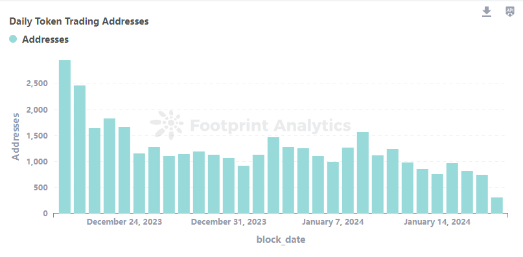Click the vertical Addresses y-axis title
The height and width of the screenshot is (257, 523).
(16, 137)
